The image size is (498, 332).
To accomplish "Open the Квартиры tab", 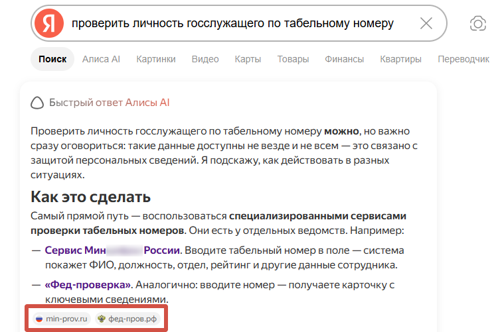I will click(x=400, y=59).
